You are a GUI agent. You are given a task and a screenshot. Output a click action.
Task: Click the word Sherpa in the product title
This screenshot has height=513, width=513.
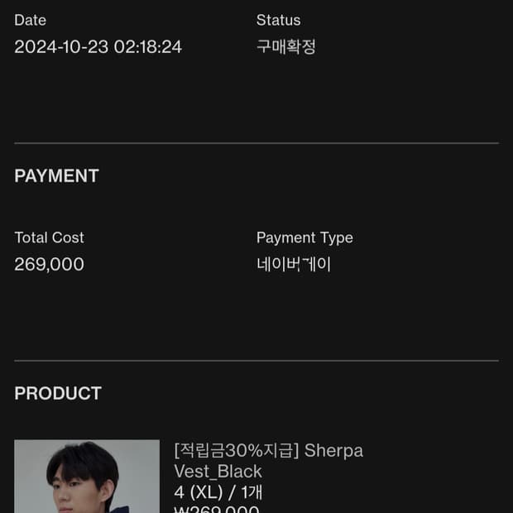tap(333, 451)
